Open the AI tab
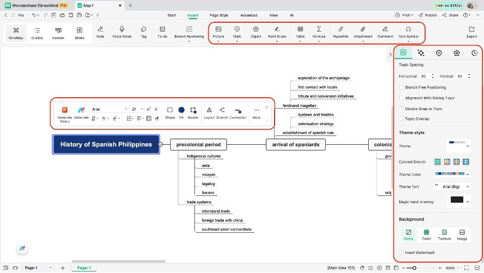The height and width of the screenshot is (273, 484). click(292, 15)
